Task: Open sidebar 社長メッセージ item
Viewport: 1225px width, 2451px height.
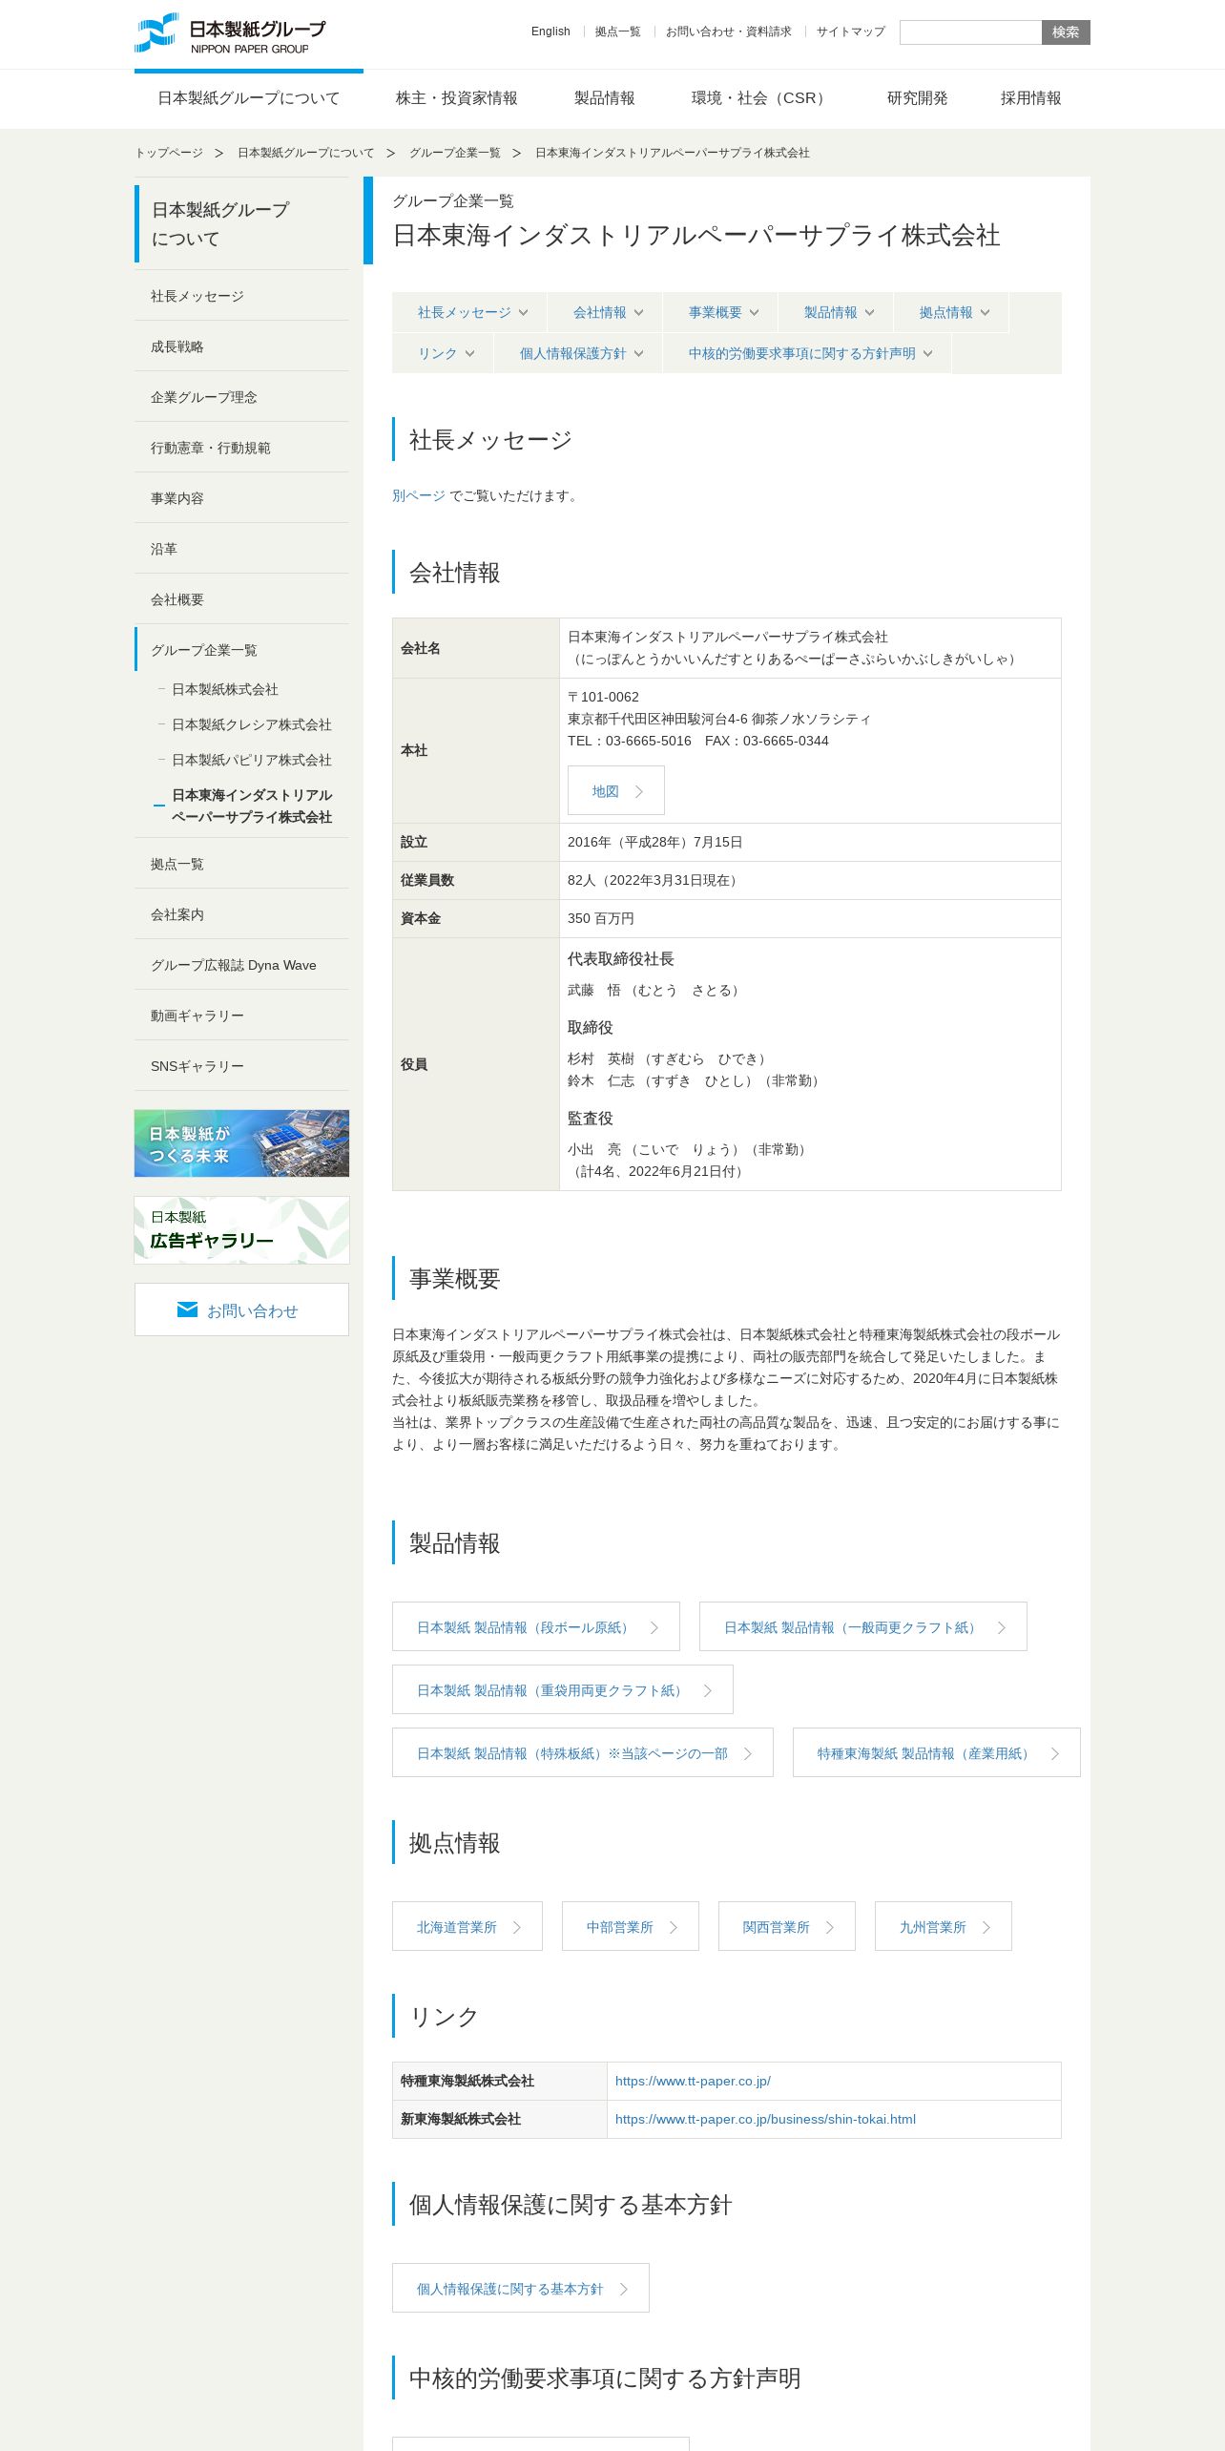Action: point(241,296)
